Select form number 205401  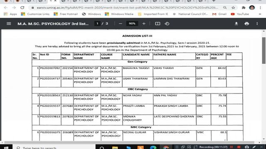coord(67,79)
